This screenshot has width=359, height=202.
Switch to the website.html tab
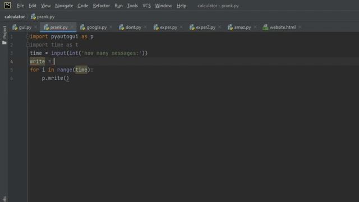283,27
